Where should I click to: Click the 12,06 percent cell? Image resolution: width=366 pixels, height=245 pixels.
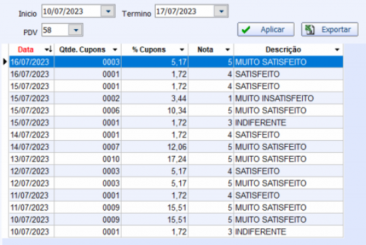pos(155,147)
